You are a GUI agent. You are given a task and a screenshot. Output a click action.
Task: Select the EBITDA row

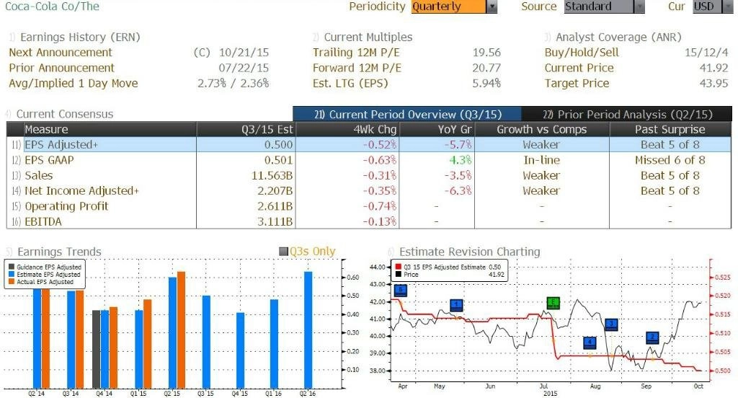[369, 221]
